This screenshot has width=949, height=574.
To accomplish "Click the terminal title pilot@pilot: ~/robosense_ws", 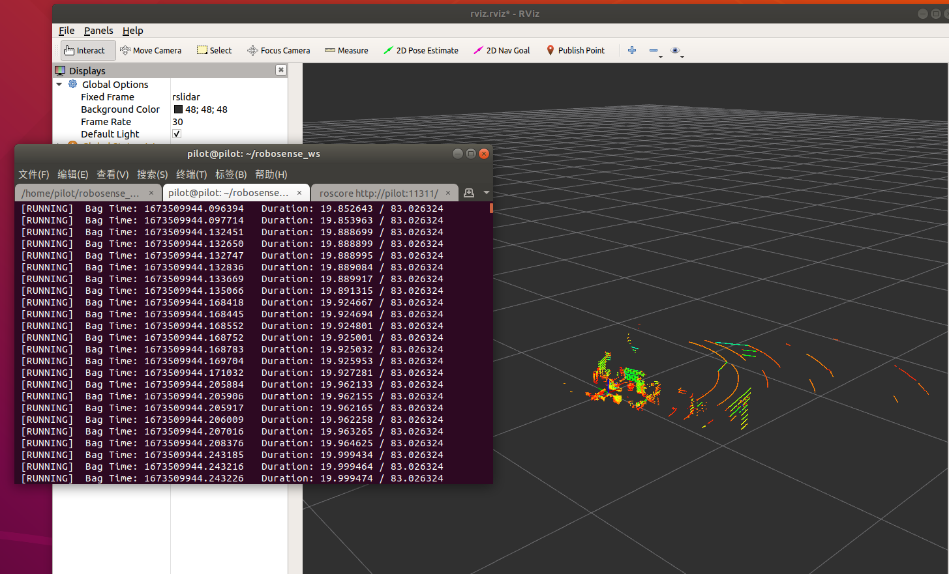I will pos(254,154).
